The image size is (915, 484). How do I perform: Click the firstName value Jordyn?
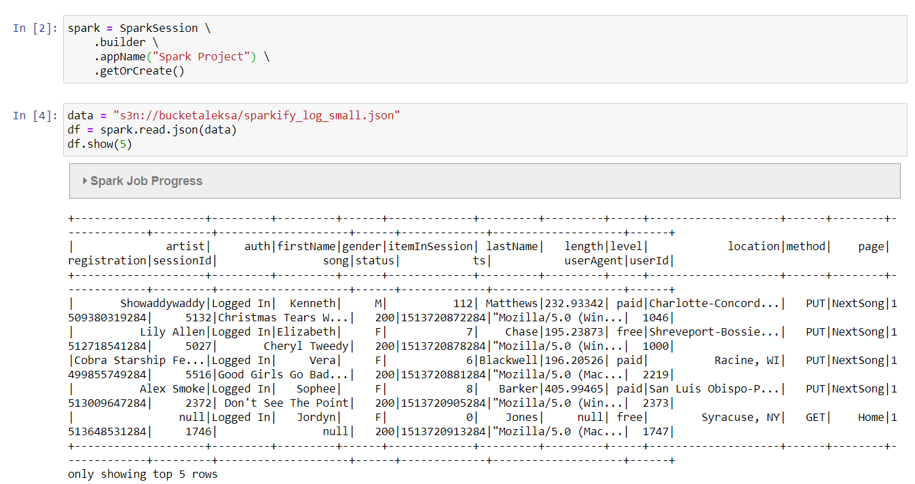[x=316, y=418]
